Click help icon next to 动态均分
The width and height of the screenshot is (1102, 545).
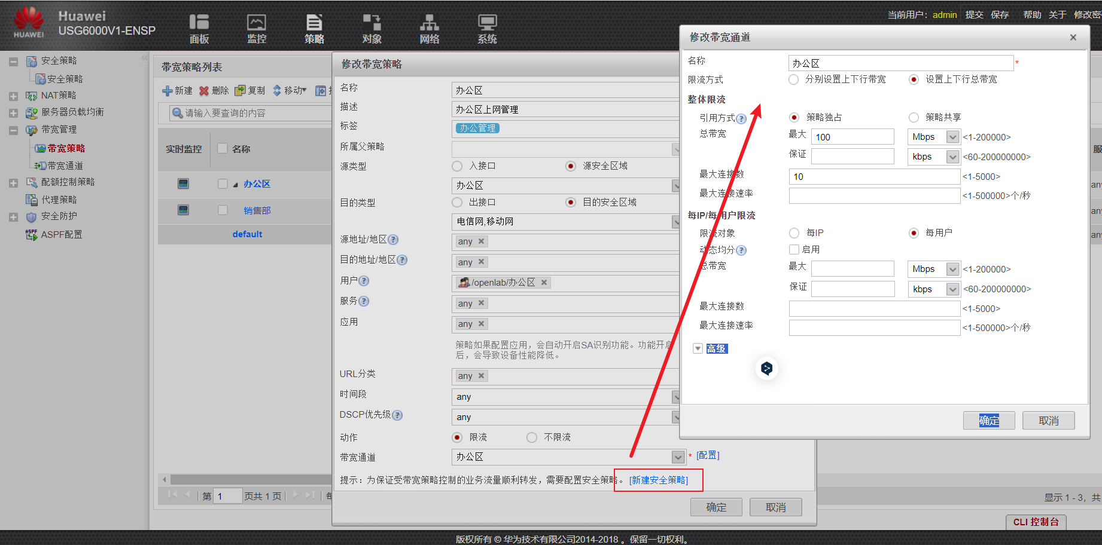741,250
